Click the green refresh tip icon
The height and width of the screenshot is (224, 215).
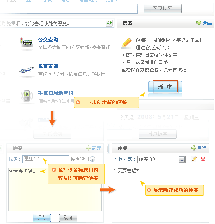[109, 23]
